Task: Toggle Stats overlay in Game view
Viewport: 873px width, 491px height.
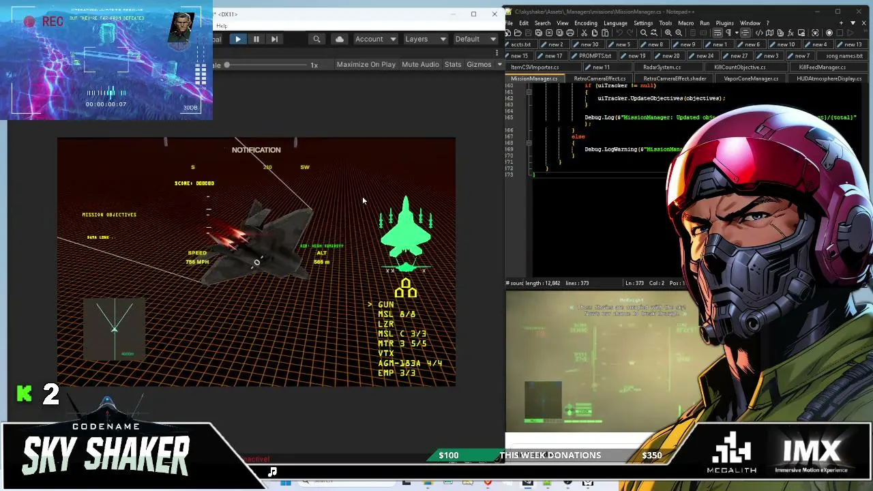Action: (x=453, y=65)
